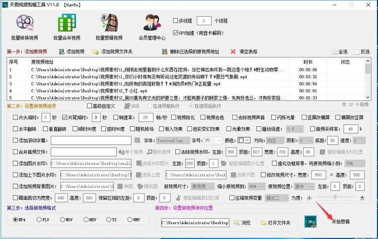This screenshot has height=239, width=378.
Task: Click the save location path field
Action: [195, 223]
